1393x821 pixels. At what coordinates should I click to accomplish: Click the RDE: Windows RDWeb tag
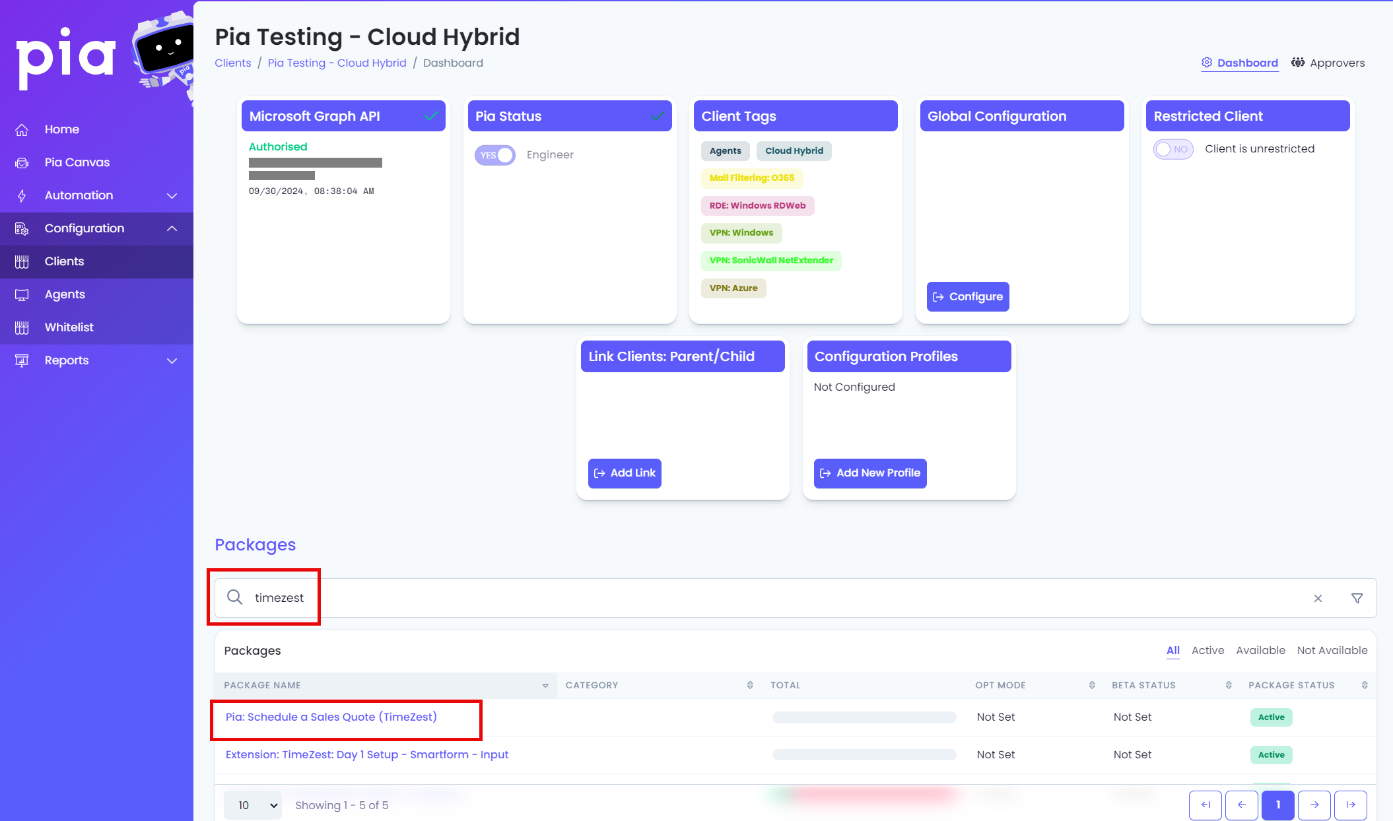tap(757, 206)
